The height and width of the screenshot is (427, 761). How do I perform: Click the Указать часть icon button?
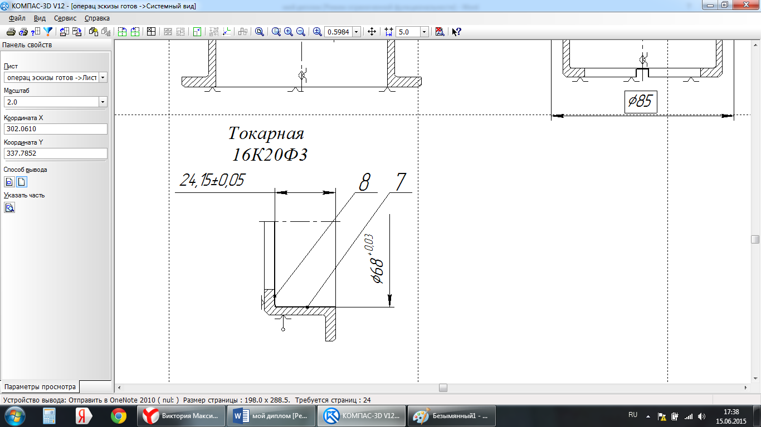9,207
